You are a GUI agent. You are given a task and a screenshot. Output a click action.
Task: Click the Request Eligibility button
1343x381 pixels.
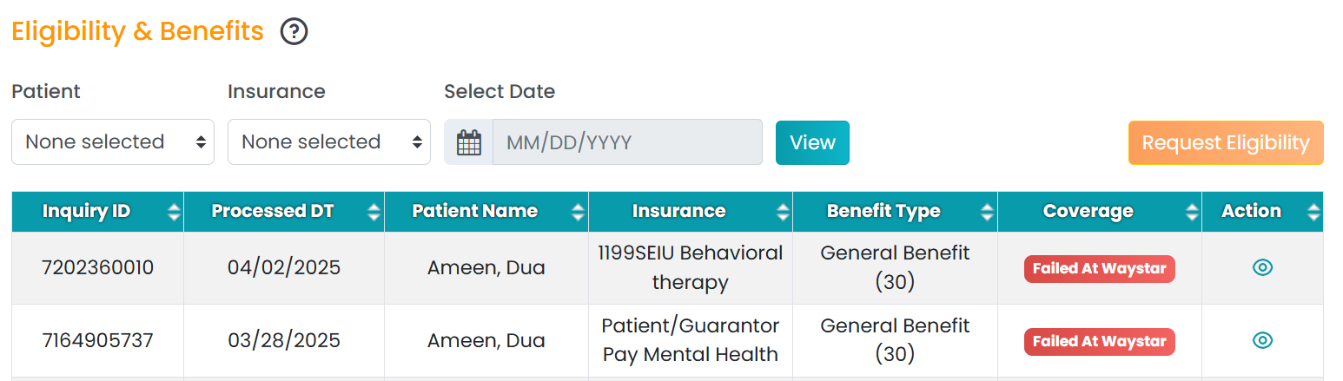click(1226, 142)
